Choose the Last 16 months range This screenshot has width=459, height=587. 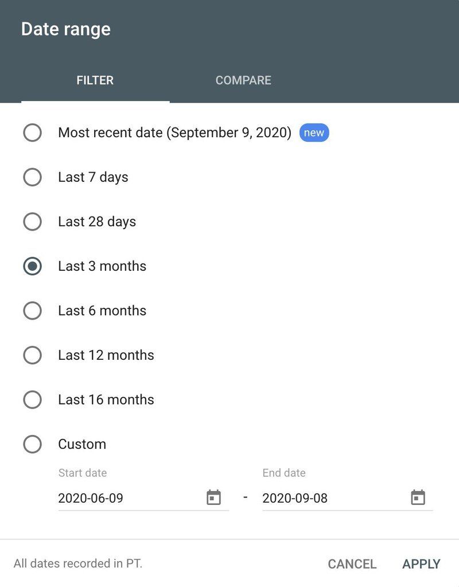(x=33, y=399)
